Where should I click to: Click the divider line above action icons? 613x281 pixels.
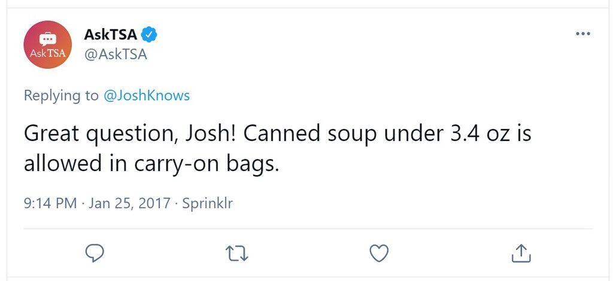click(x=308, y=229)
